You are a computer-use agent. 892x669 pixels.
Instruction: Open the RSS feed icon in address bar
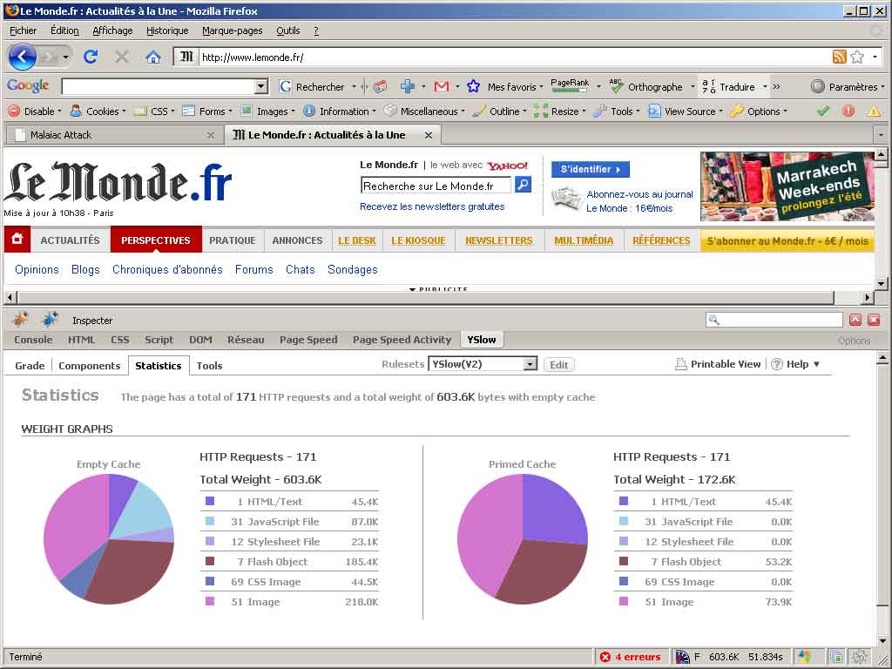(839, 57)
